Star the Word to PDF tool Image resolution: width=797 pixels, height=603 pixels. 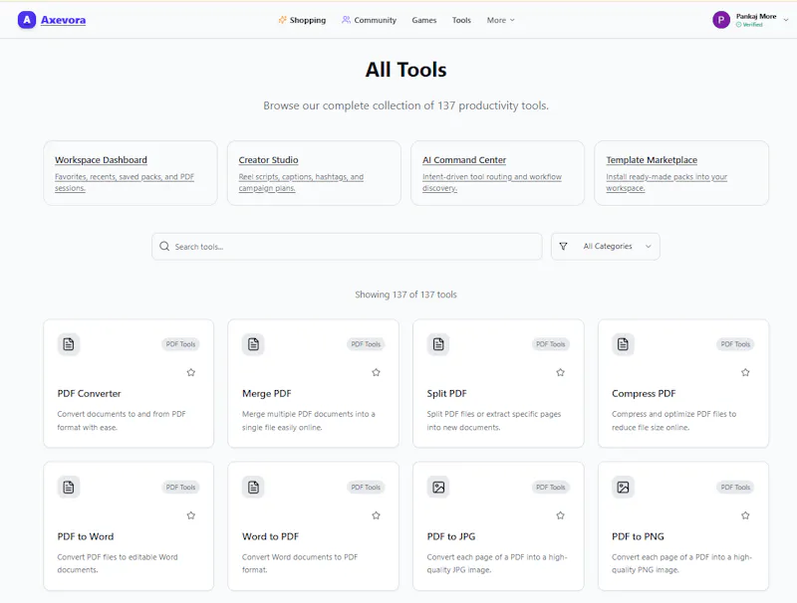pyautogui.click(x=377, y=515)
